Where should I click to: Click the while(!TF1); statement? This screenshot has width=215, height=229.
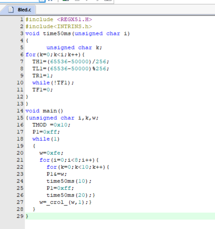pyautogui.click(x=53, y=83)
